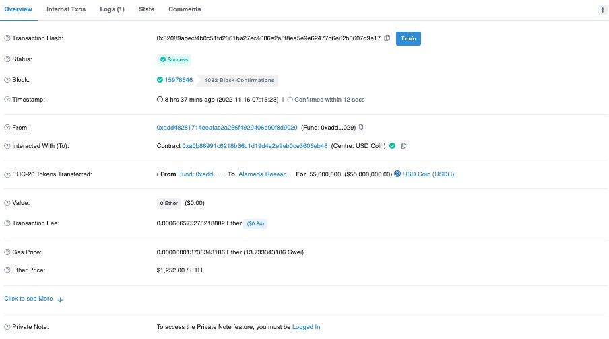Click help icon beside Transaction Hash

point(7,39)
